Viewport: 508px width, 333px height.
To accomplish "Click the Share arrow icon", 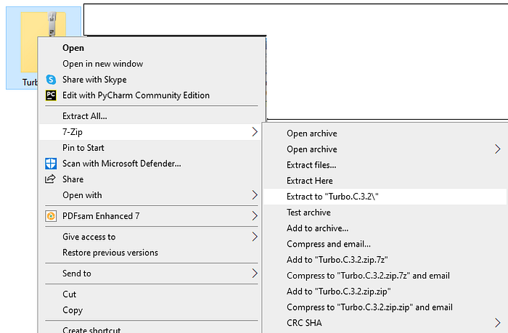I will pyautogui.click(x=50, y=179).
